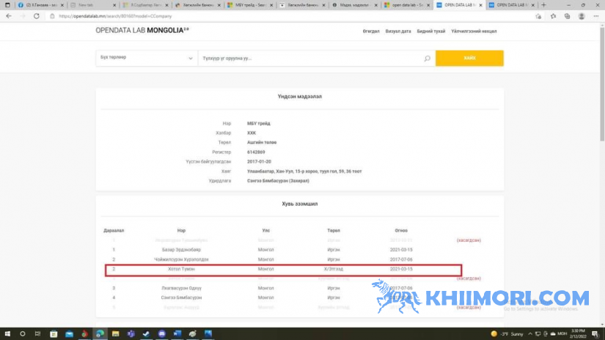Click the magnifier icon inside the search field
605x340 pixels.
[427, 59]
